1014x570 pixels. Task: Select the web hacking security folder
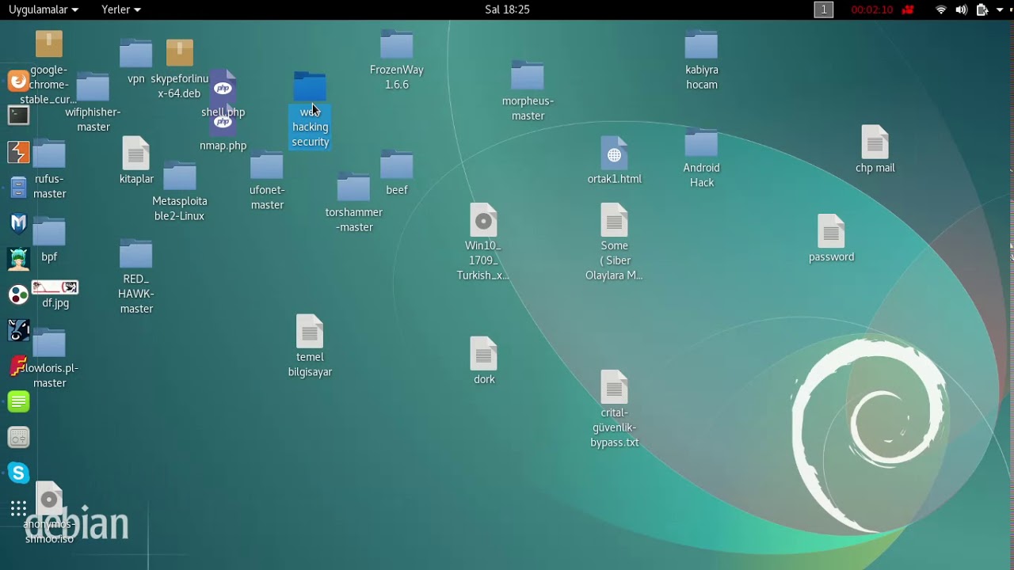pos(310,87)
